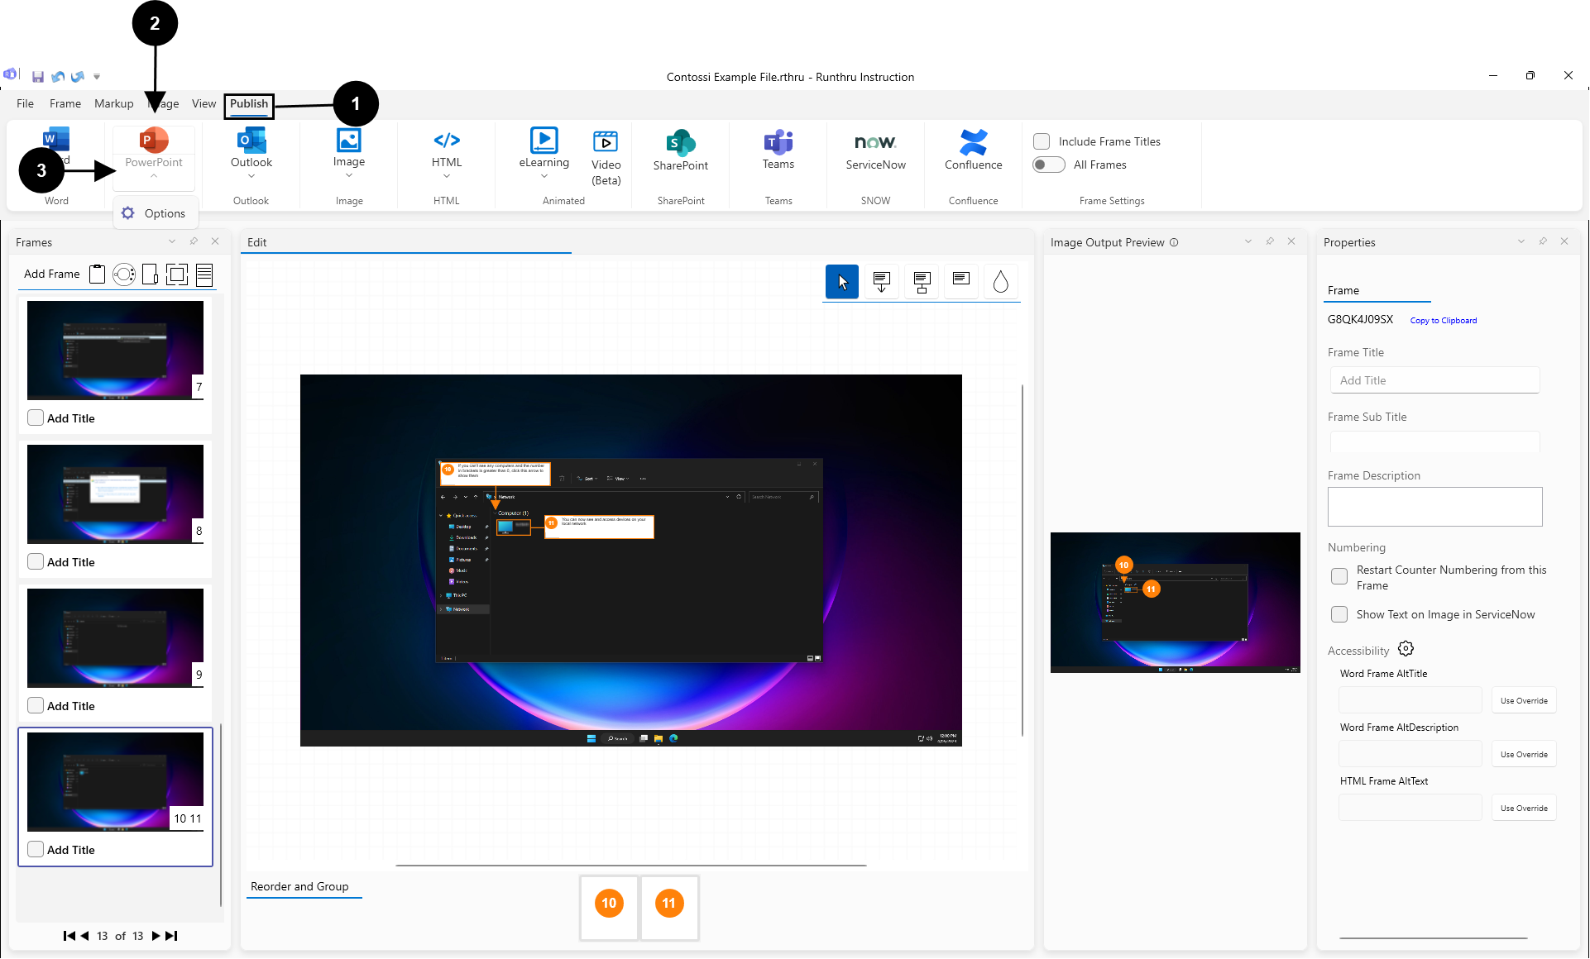Toggle the All Frames switch

1048,165
